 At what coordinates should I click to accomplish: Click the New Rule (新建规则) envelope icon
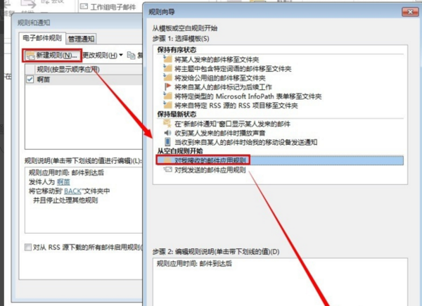pos(30,55)
